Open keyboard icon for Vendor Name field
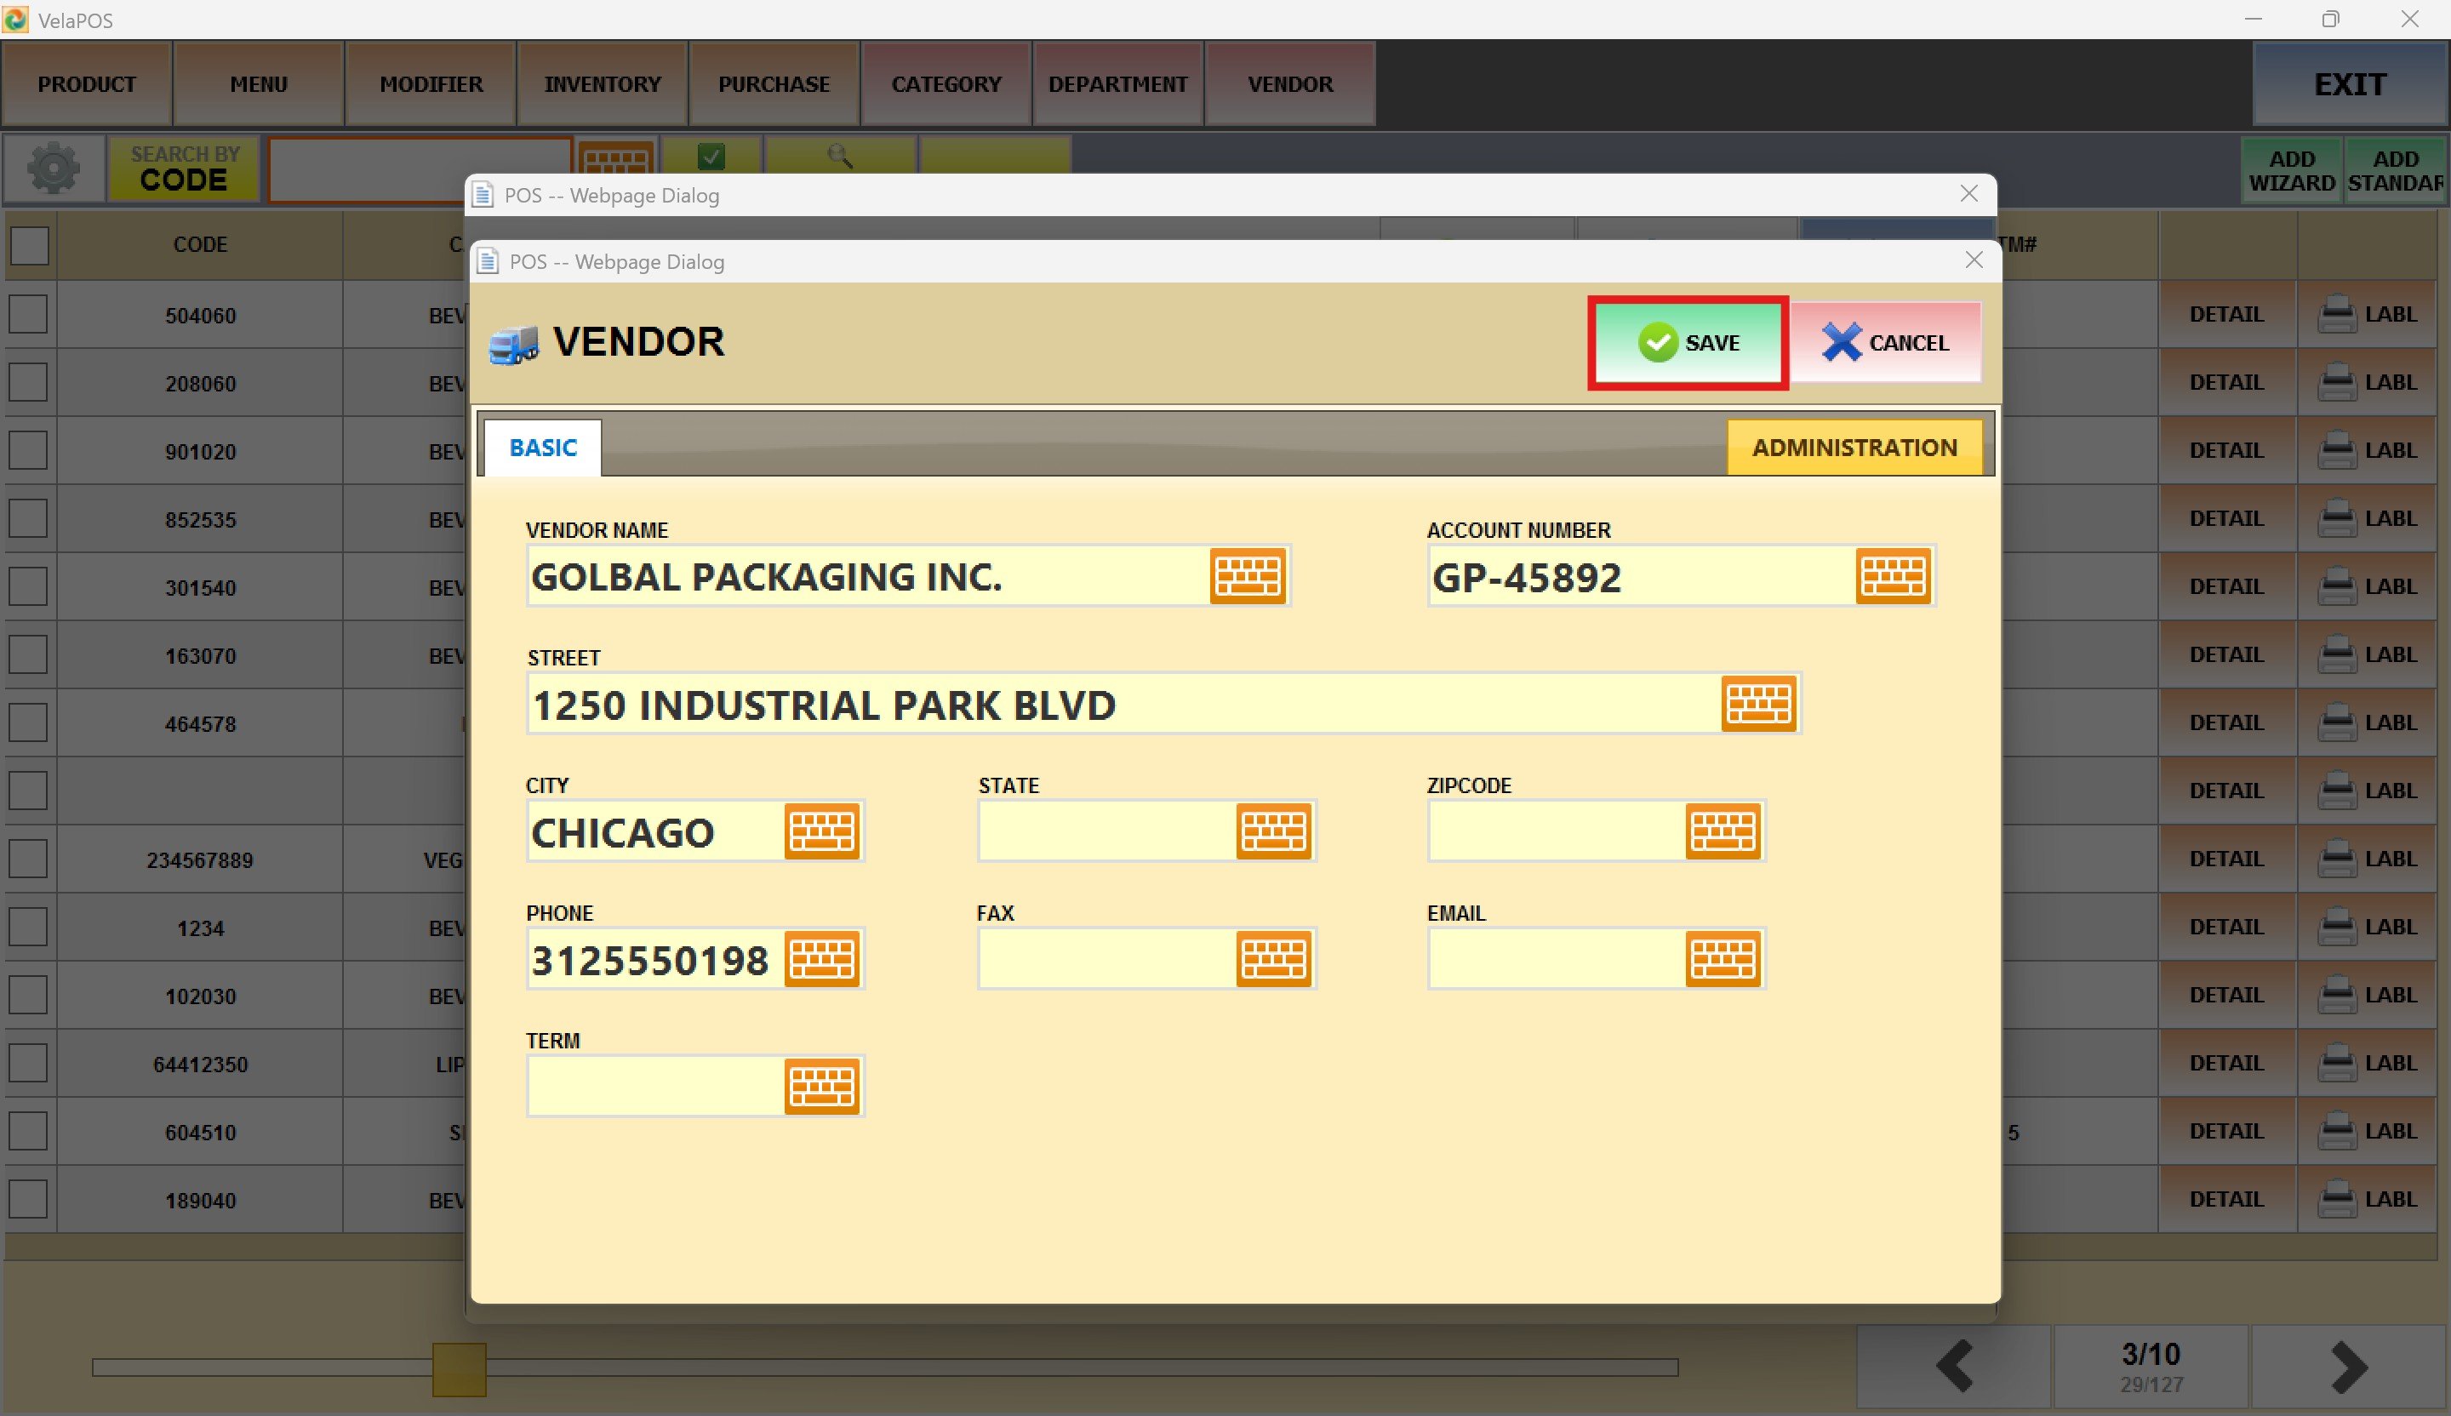The width and height of the screenshot is (2451, 1416). [1247, 576]
